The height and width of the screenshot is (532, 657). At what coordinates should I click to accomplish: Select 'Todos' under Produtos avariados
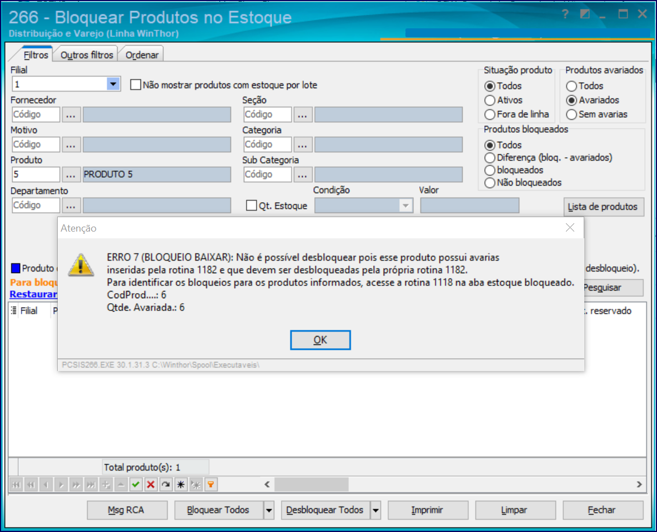point(571,86)
